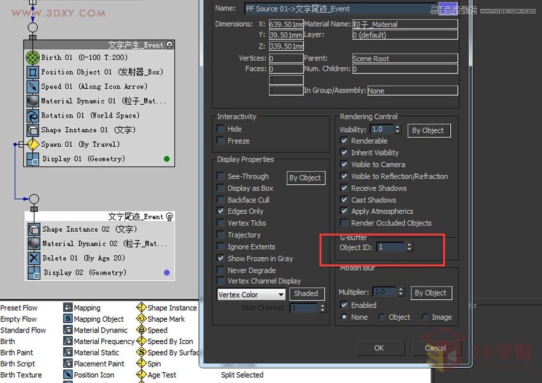Increase the Map Channel spinner

click(x=322, y=306)
